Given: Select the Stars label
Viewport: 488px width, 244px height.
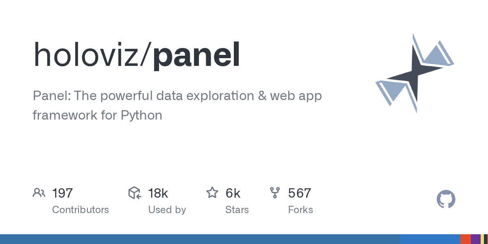Looking at the screenshot, I should pos(237,210).
